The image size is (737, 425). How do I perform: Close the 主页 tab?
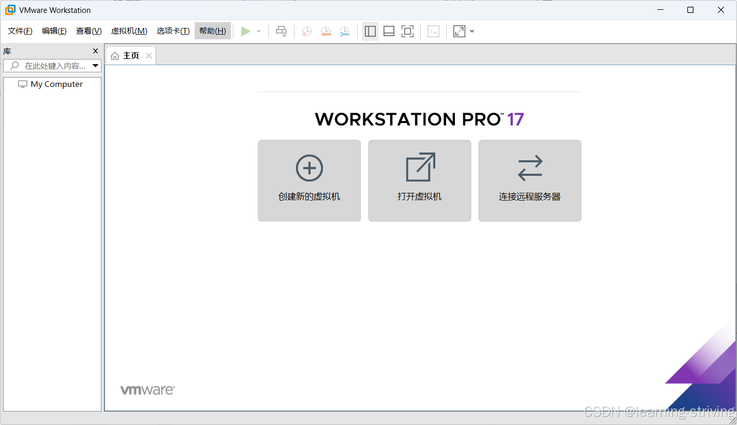(149, 55)
